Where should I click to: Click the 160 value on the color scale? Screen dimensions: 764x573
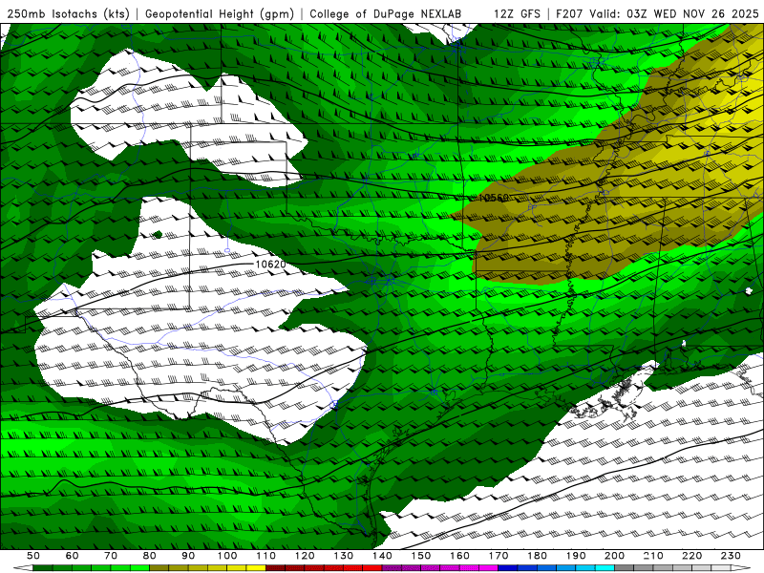pos(459,556)
